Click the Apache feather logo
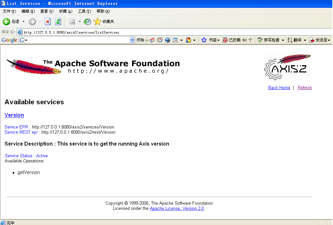 [x=34, y=66]
